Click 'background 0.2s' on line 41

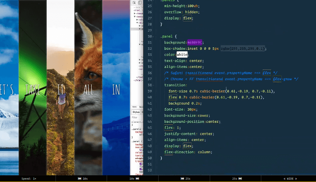point(184,103)
